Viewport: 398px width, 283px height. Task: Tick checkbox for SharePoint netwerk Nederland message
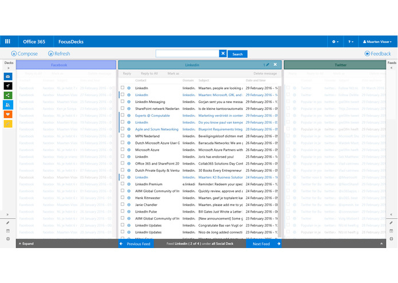(123, 108)
